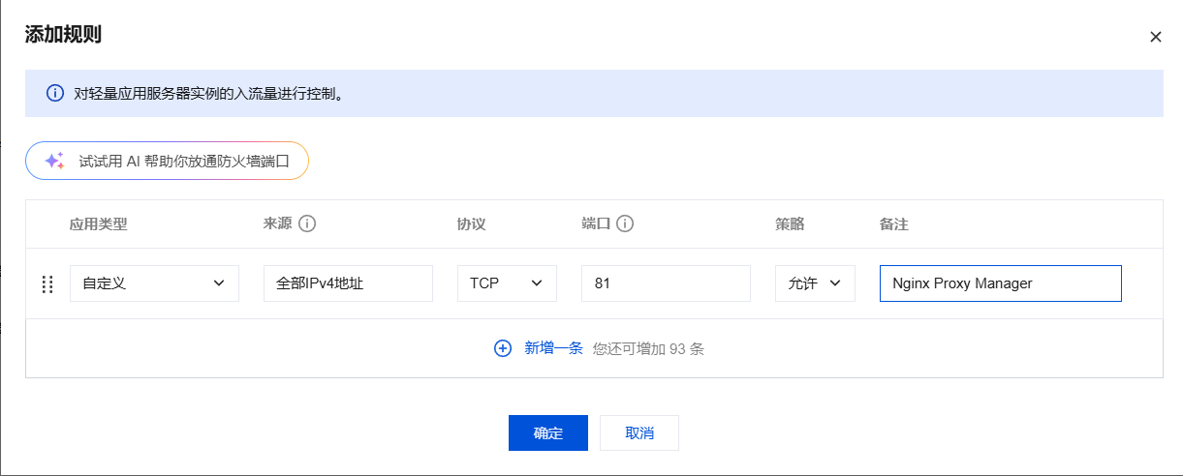Click the AI sparkle icon
The image size is (1183, 476).
[54, 161]
